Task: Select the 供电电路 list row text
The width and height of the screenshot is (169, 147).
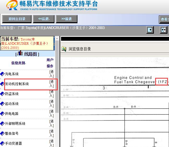Action: [x=12, y=114]
